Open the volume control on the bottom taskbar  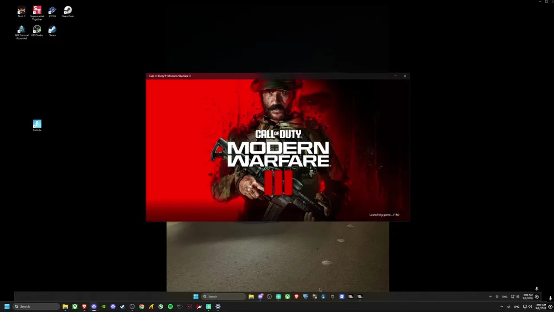(530, 306)
